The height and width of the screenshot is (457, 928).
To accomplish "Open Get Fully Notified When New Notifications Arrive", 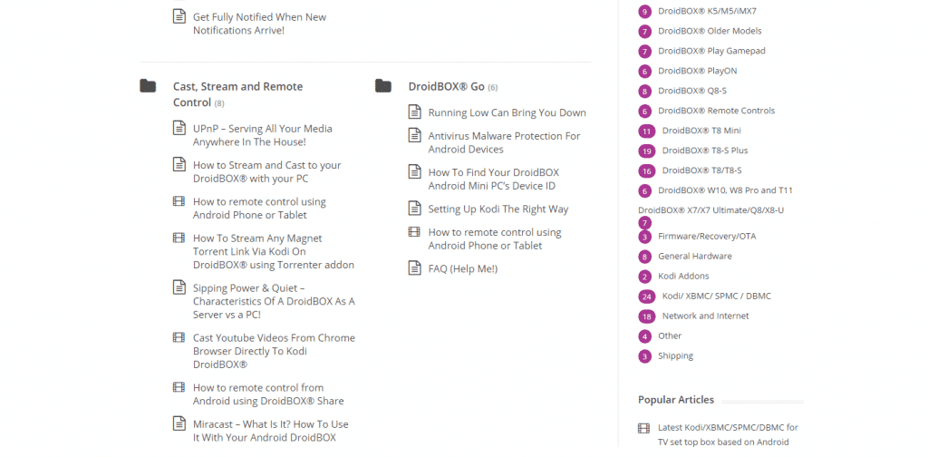I will (x=259, y=24).
